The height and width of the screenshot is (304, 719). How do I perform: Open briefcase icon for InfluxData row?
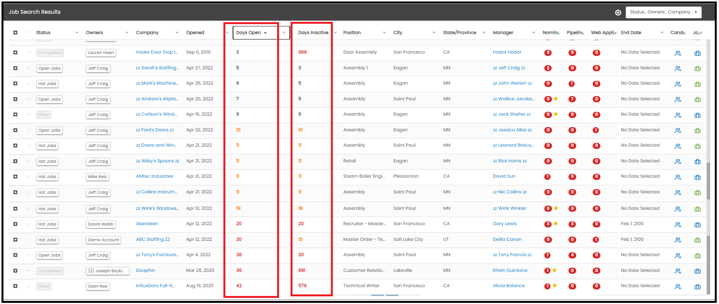pos(698,287)
